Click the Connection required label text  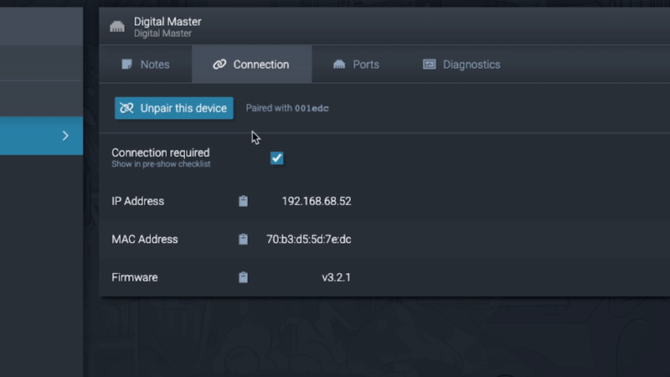coord(160,152)
